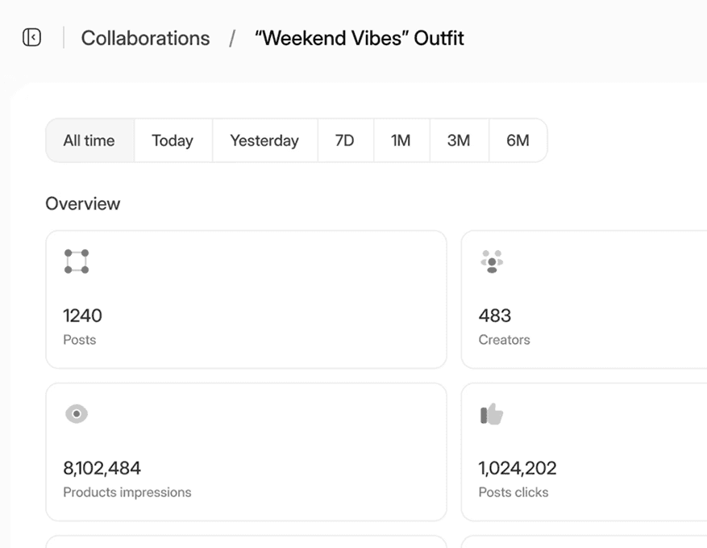707x548 pixels.
Task: Choose the 1M time range
Action: coord(401,140)
